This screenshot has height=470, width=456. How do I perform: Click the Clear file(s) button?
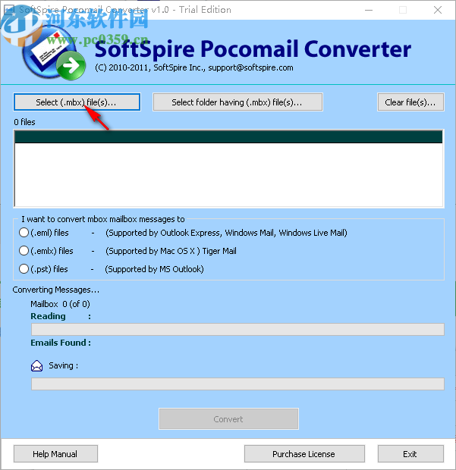pyautogui.click(x=410, y=102)
